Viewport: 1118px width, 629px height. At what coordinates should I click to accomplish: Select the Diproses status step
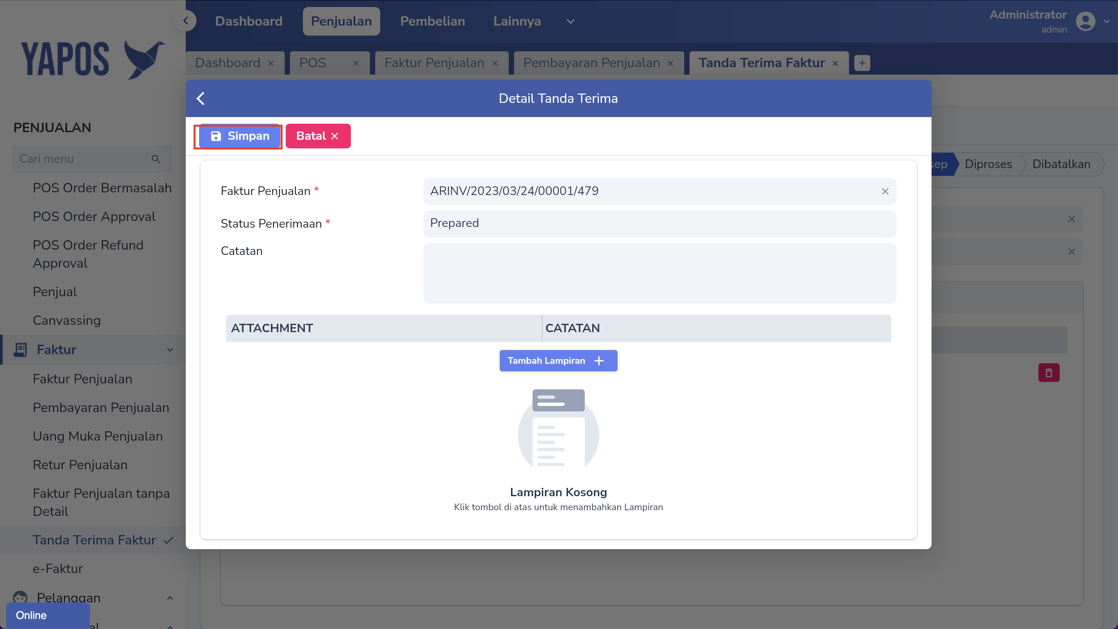tap(988, 164)
